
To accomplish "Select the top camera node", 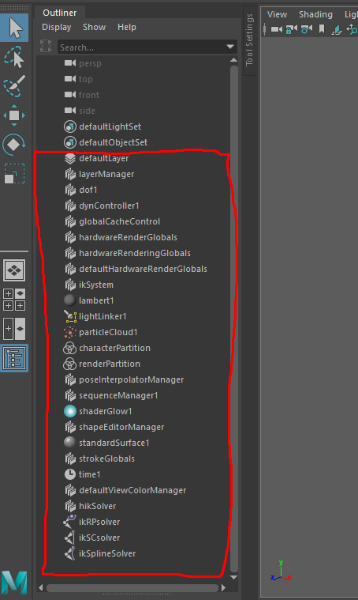I will click(x=85, y=79).
